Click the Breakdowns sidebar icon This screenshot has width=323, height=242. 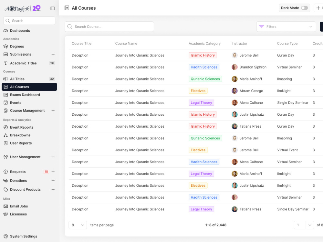pos(5,135)
